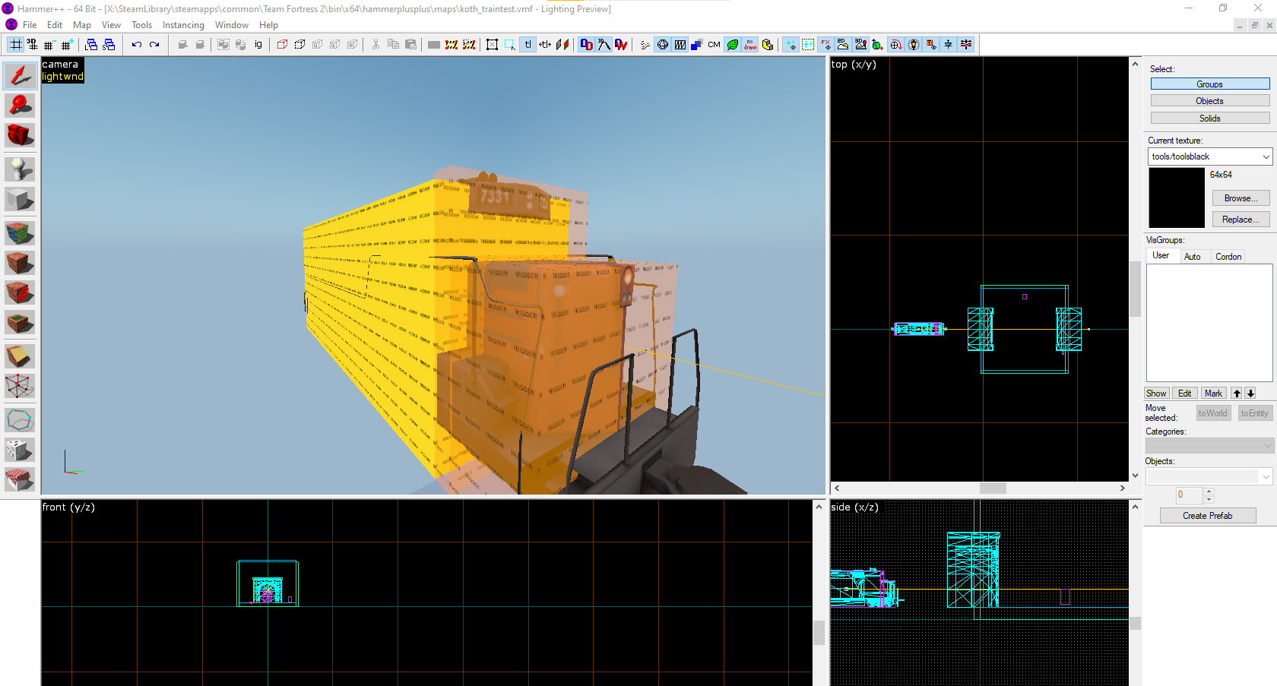Increase the prefab number stepper
The height and width of the screenshot is (686, 1277).
tap(1209, 492)
